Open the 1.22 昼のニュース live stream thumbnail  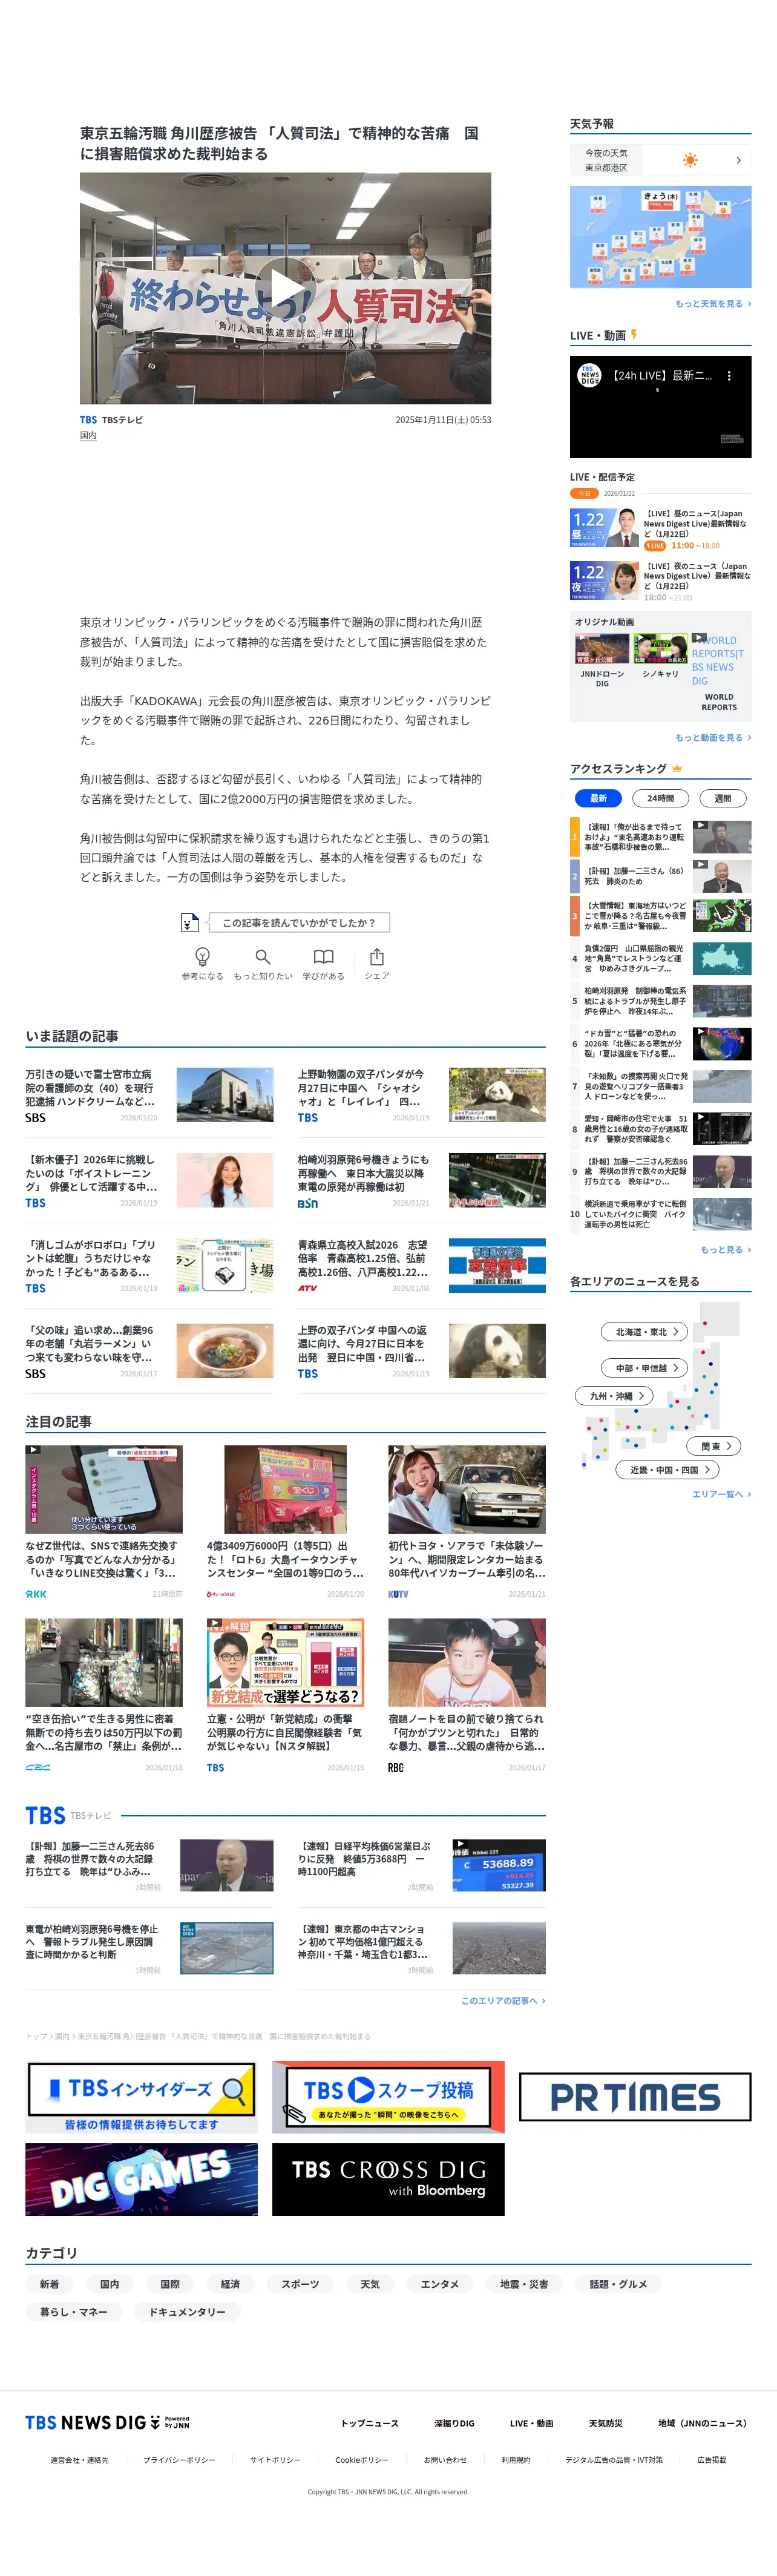tap(604, 527)
